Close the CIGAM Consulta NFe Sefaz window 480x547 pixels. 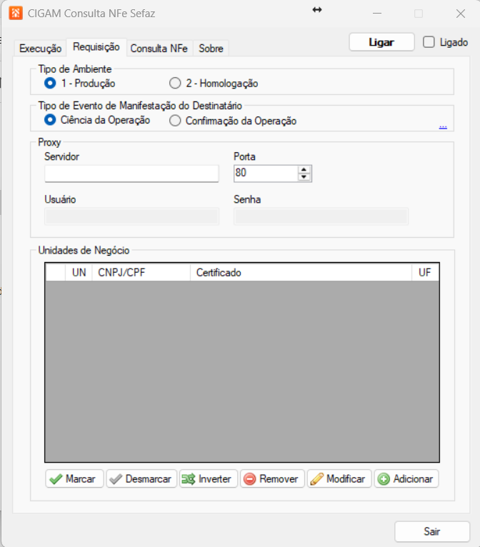pos(461,14)
